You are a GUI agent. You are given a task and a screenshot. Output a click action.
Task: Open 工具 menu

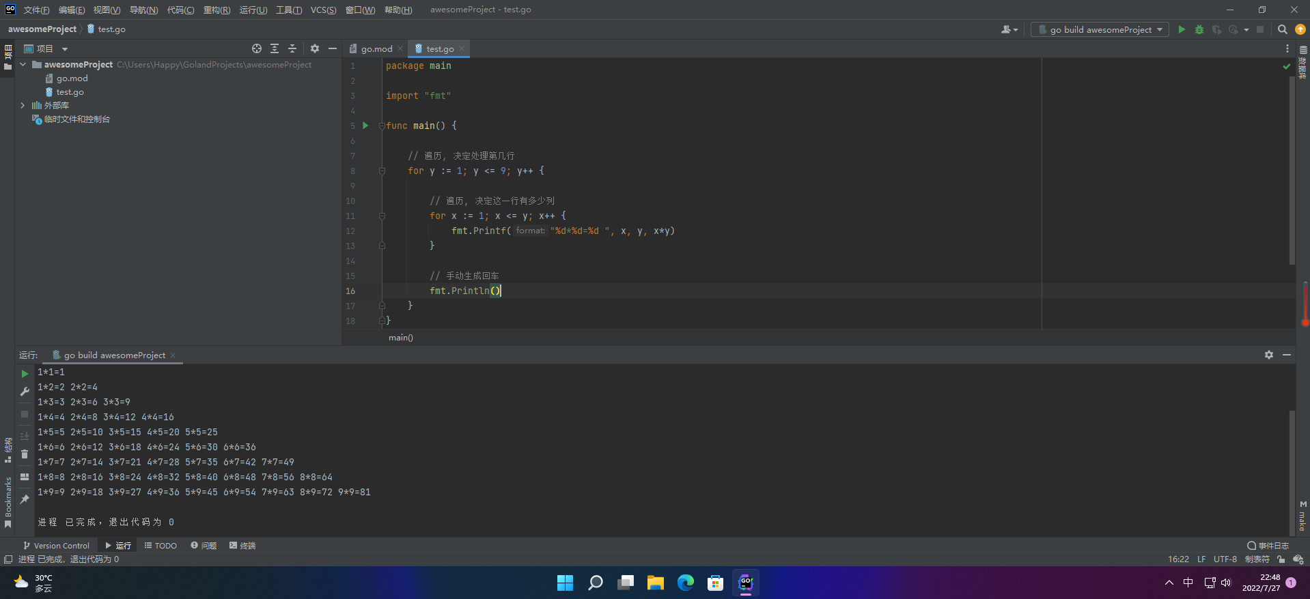tap(288, 10)
